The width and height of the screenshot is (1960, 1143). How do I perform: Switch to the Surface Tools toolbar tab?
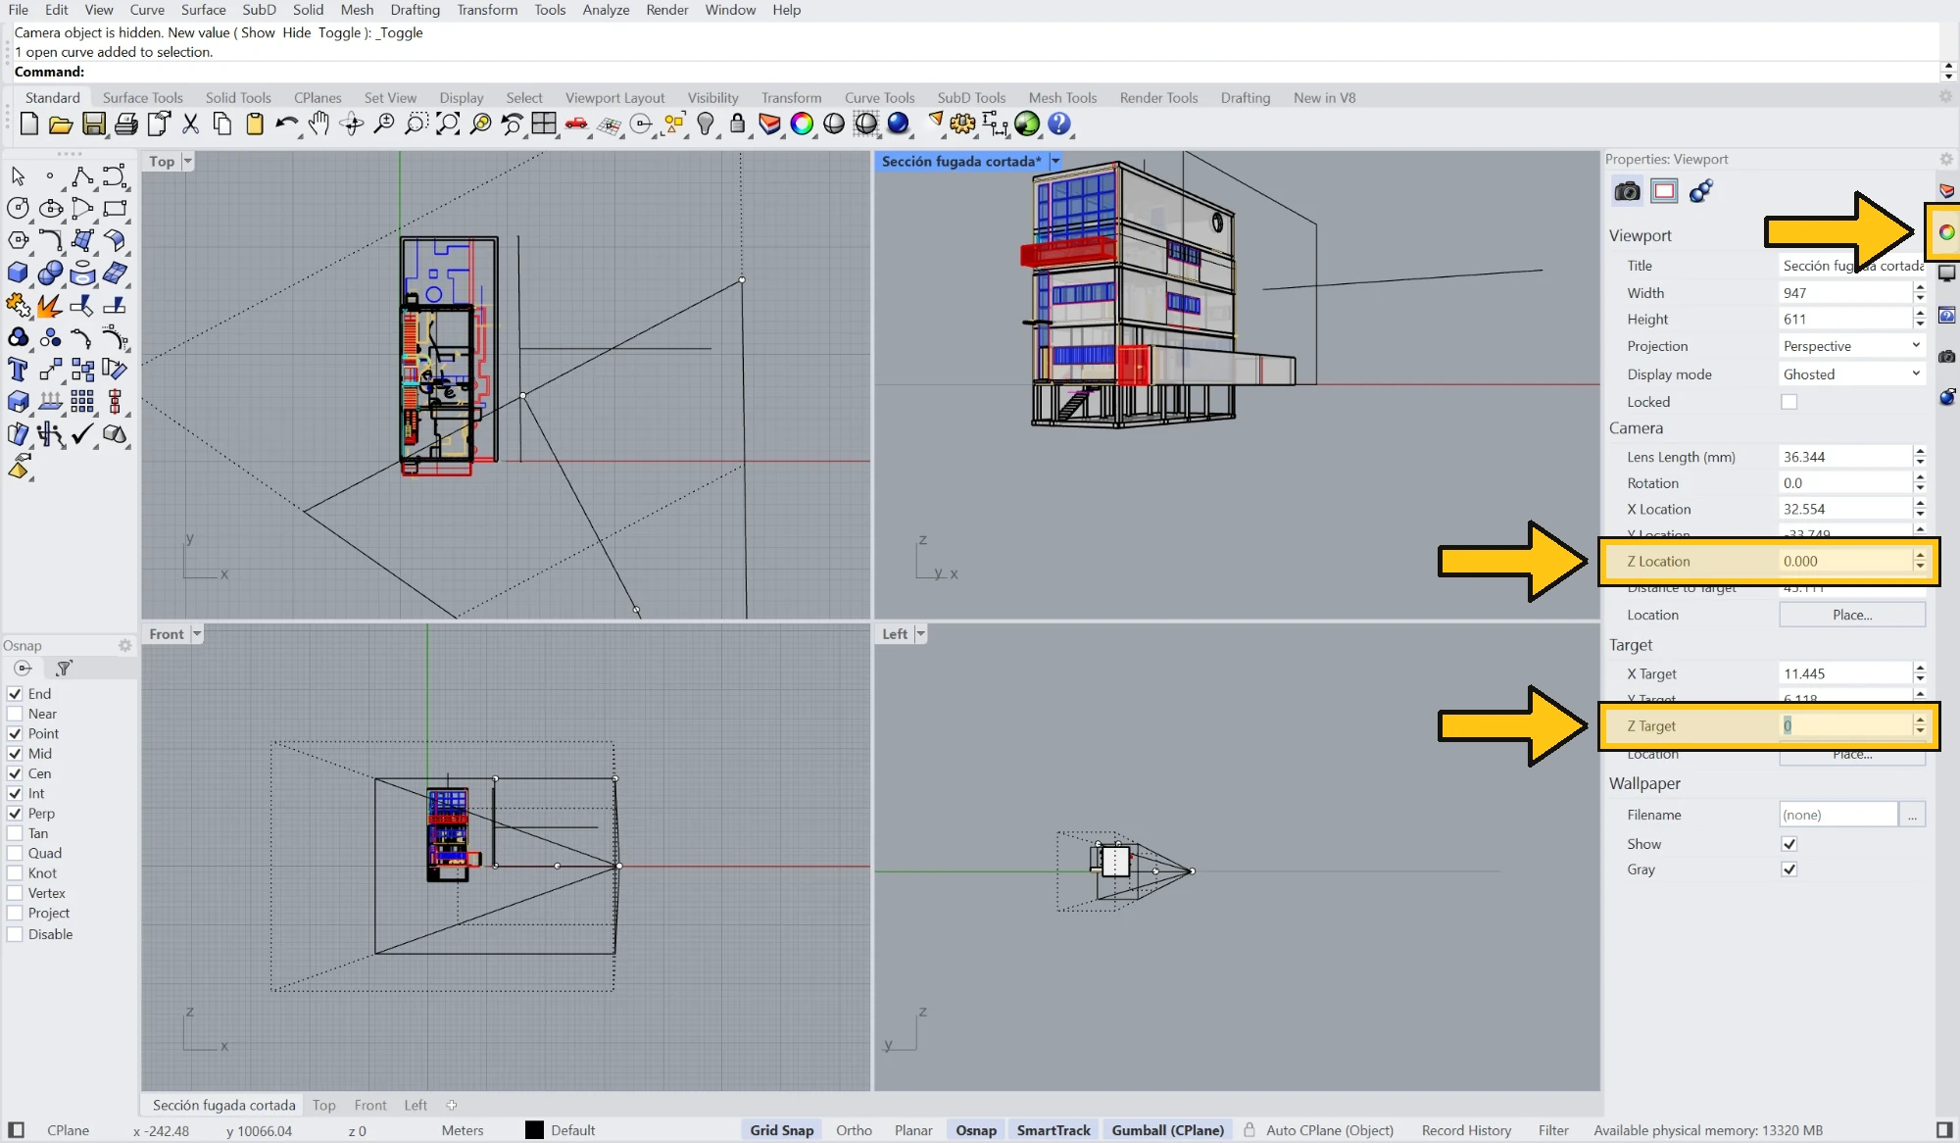tap(143, 98)
